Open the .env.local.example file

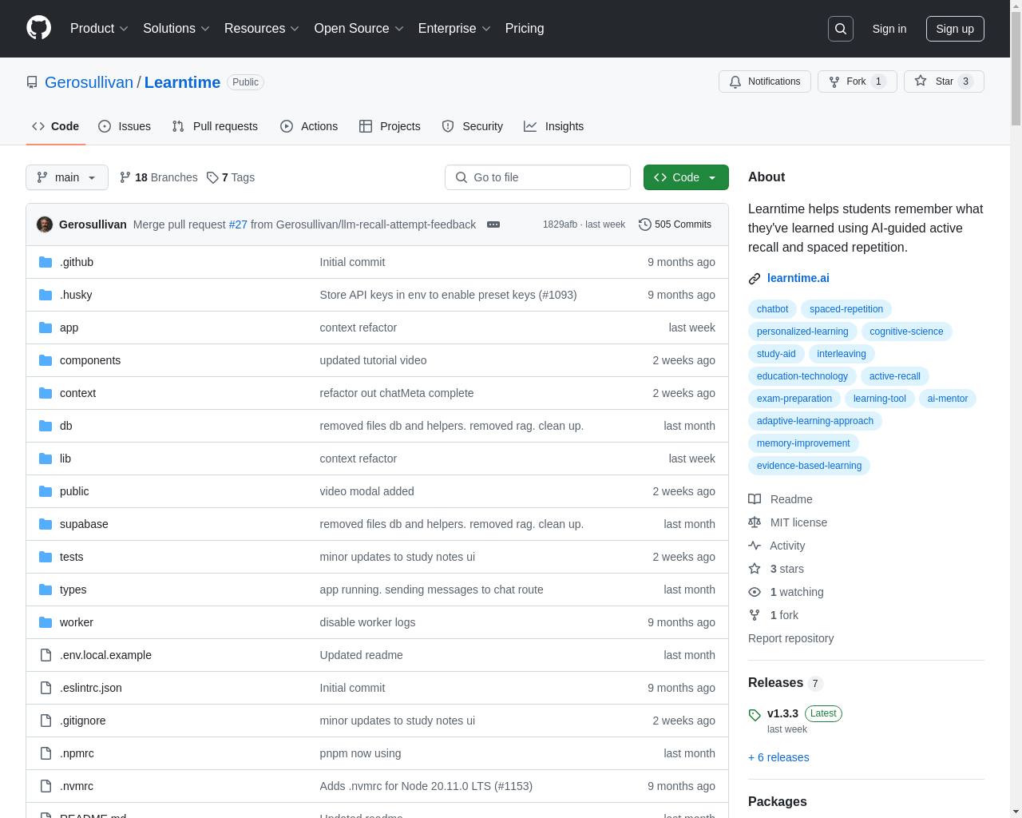coord(105,655)
